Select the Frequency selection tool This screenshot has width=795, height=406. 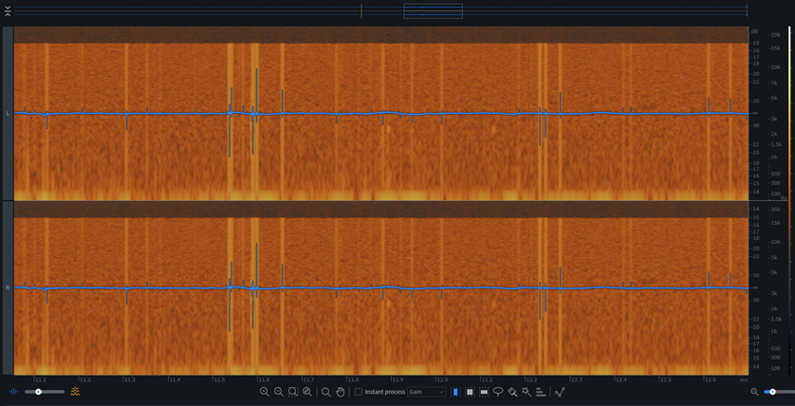(x=484, y=392)
